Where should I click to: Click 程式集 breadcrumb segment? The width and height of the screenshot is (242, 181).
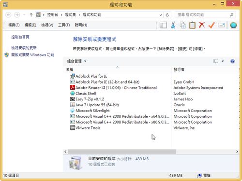71,15
